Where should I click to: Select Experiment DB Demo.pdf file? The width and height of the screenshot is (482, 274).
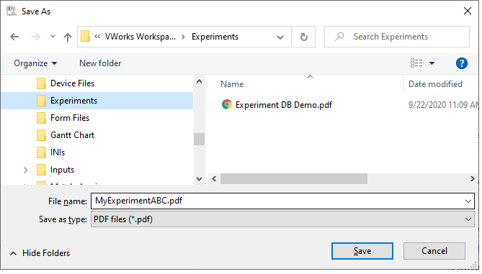[284, 105]
